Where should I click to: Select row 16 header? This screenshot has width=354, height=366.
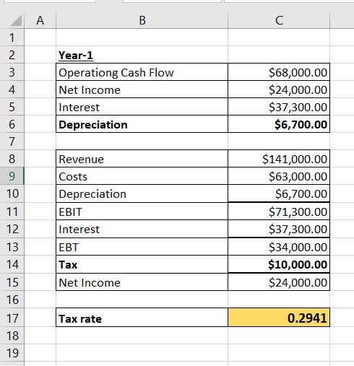pyautogui.click(x=12, y=300)
